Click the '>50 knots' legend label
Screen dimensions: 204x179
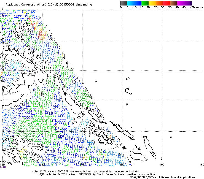pyautogui.click(x=196, y=7)
